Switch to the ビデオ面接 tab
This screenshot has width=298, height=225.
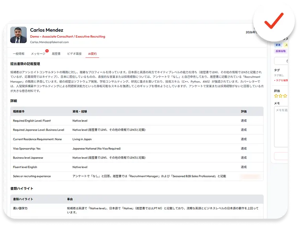pyautogui.click(x=74, y=54)
